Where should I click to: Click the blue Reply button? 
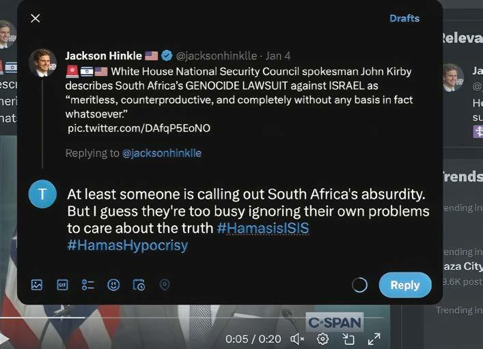[x=405, y=285]
